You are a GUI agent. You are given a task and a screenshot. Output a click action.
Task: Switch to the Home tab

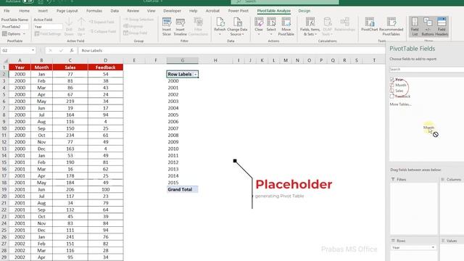point(24,11)
